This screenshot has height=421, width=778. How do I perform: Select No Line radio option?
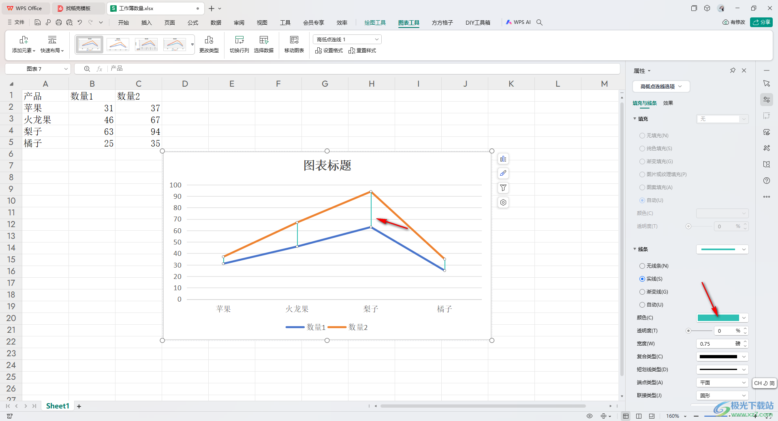pos(654,266)
